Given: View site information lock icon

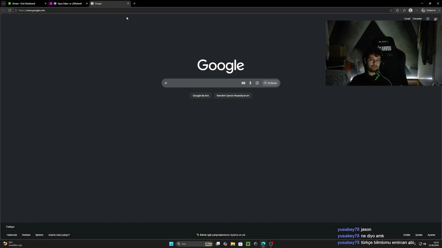Looking at the screenshot, I should [x=16, y=10].
